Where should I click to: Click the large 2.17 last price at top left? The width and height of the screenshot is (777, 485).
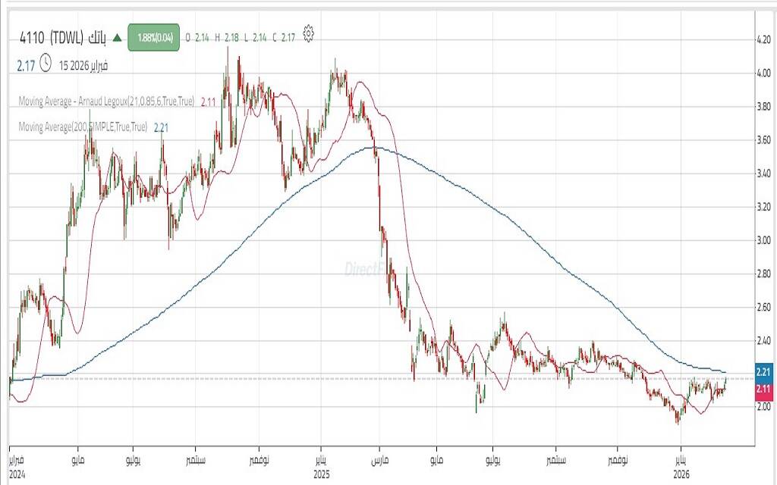(x=26, y=66)
